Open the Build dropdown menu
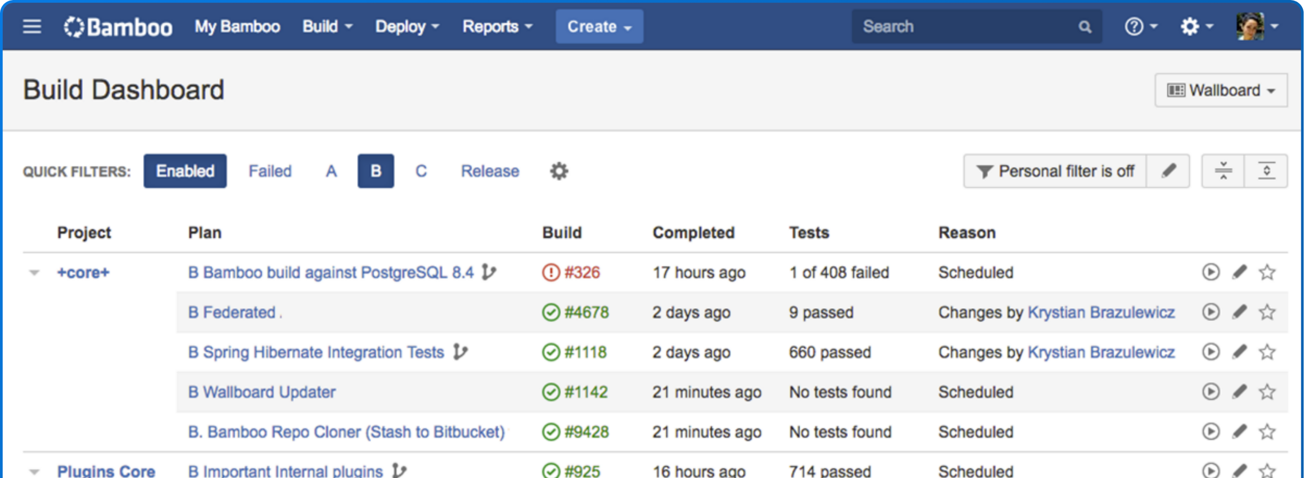Screen dimensions: 1305x478 coord(327,26)
